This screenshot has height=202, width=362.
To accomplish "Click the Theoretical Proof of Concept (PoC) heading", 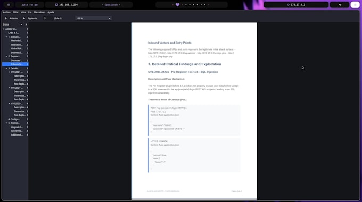I will tap(167, 100).
